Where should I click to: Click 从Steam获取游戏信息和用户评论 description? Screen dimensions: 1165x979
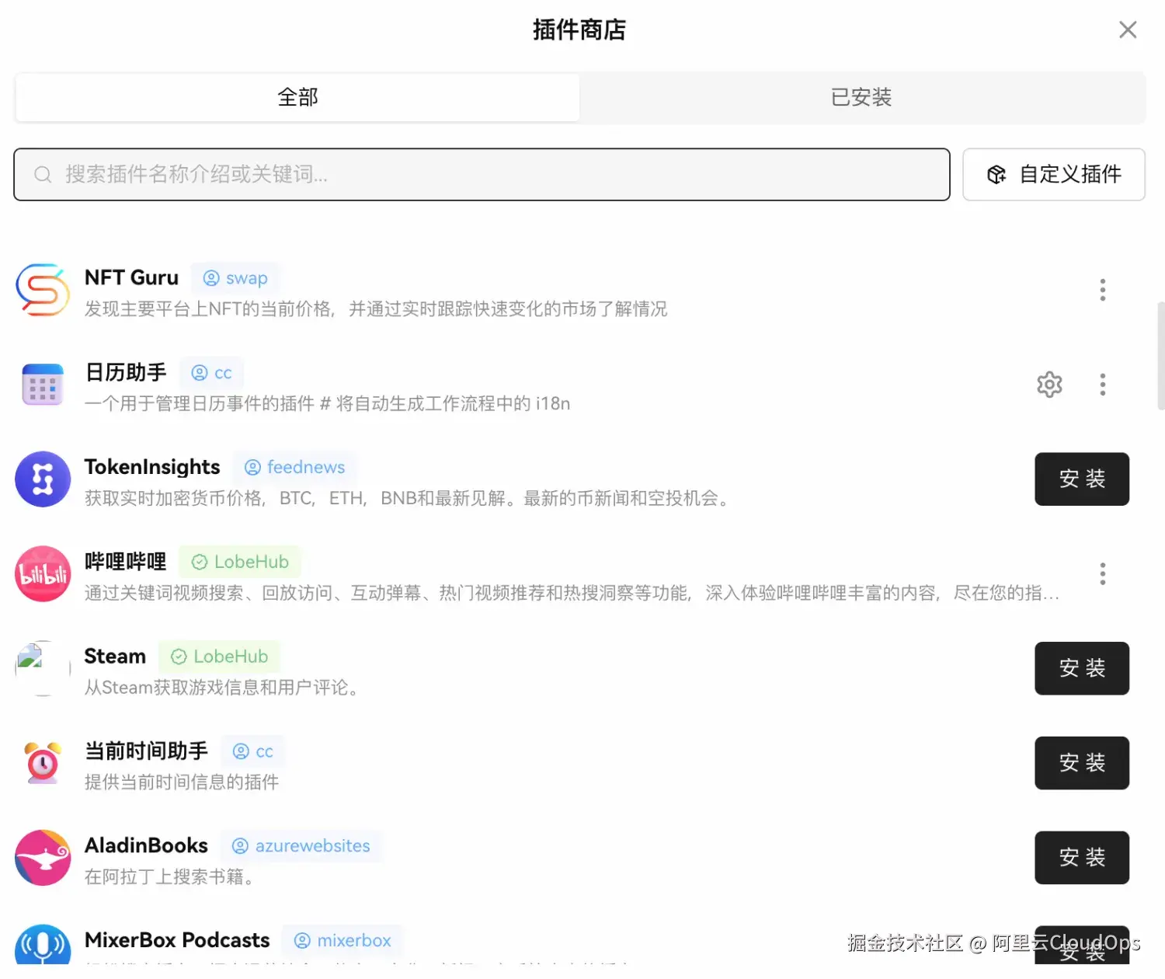pos(221,688)
